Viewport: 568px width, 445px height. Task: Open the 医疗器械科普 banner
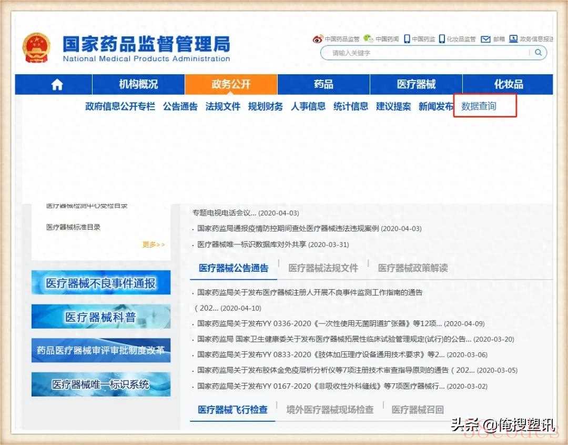[x=100, y=317]
